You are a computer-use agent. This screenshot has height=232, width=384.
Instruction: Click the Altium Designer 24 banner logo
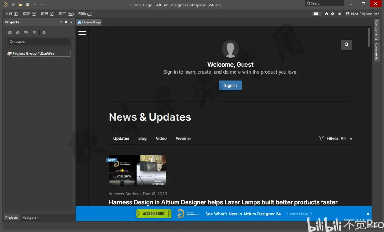[188, 214]
